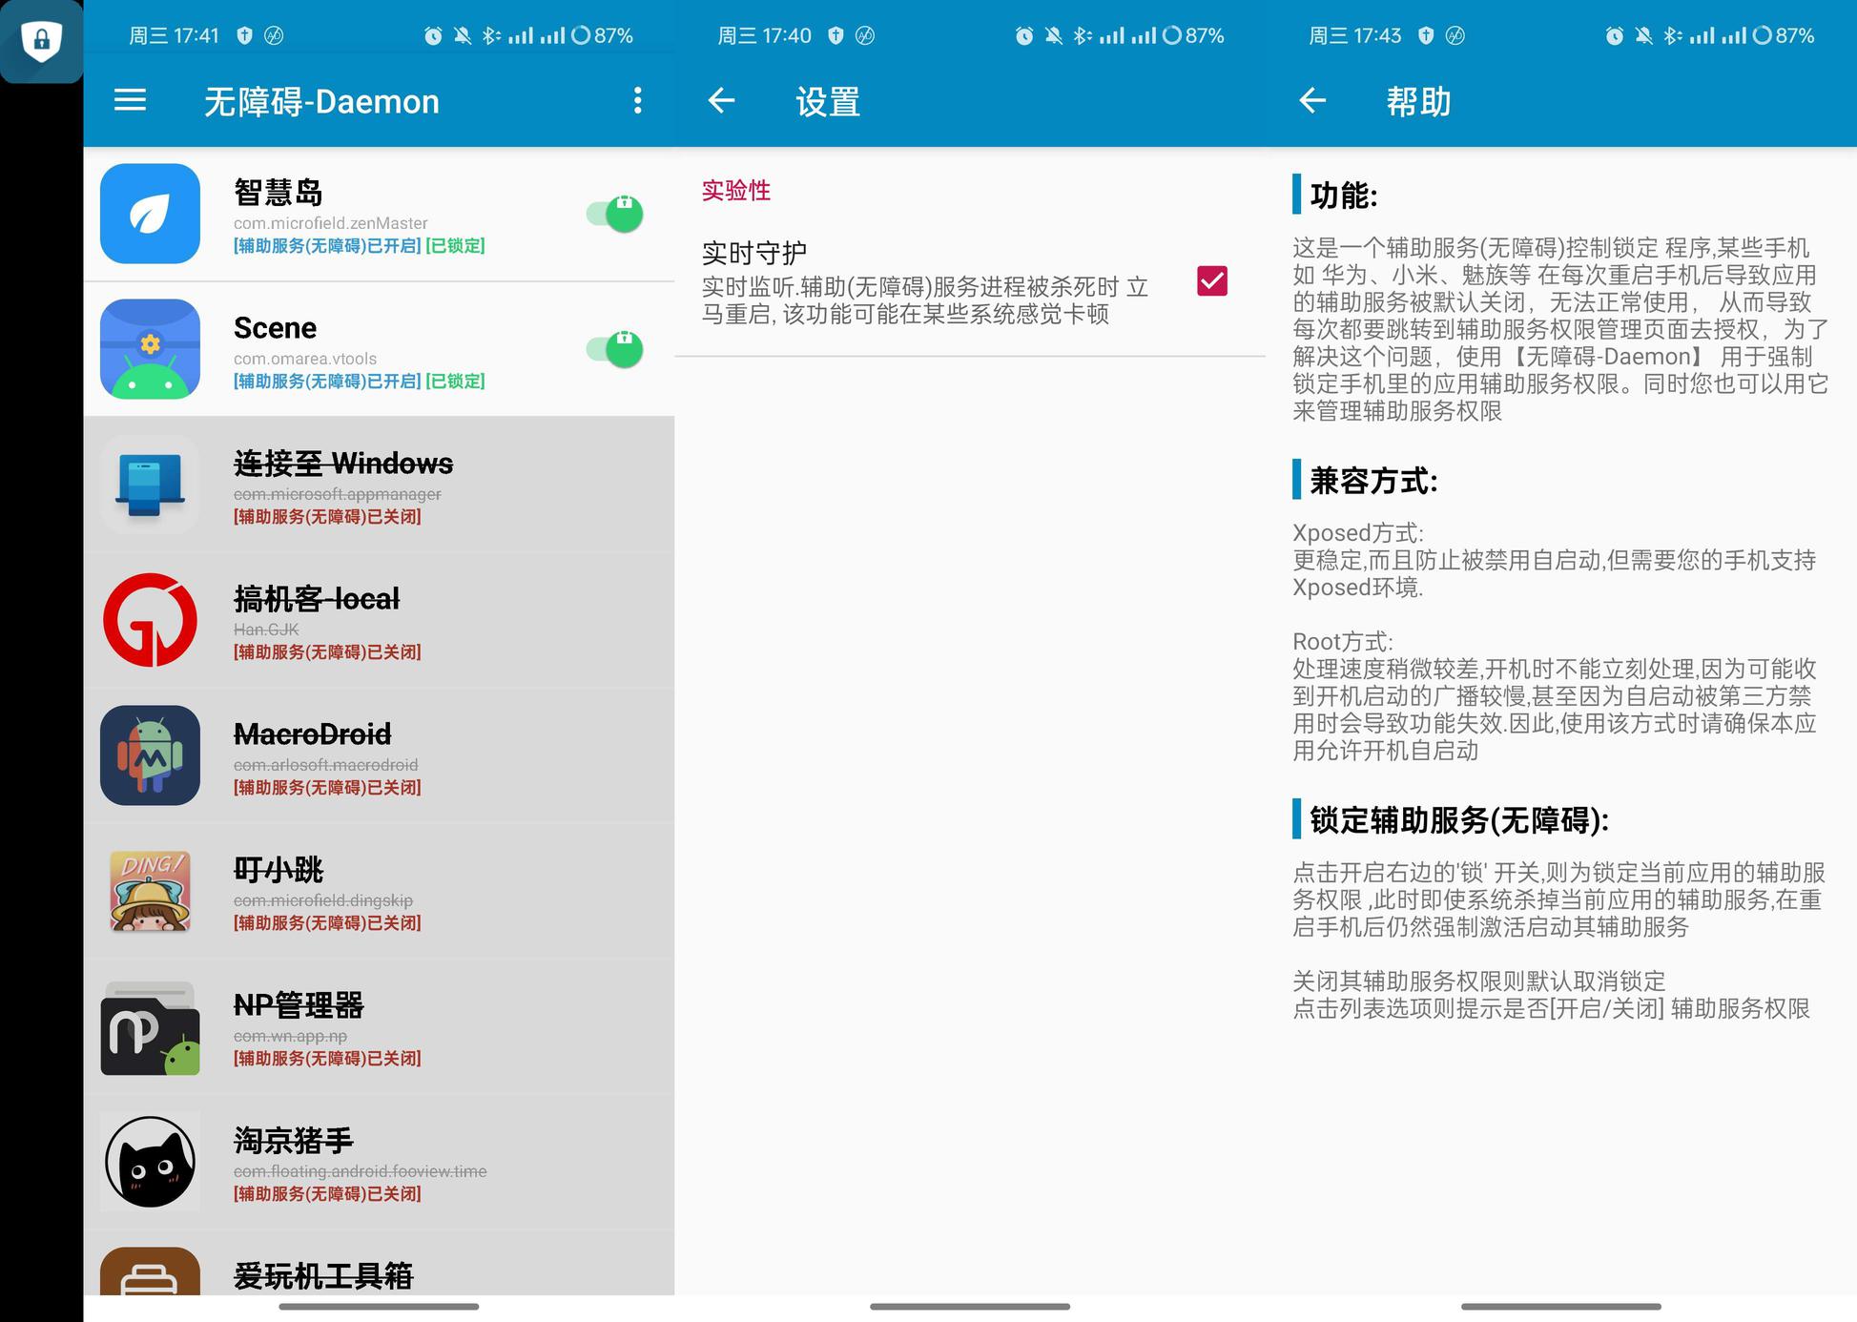Select the MacroDroid list entry name
The height and width of the screenshot is (1322, 1857).
(313, 734)
